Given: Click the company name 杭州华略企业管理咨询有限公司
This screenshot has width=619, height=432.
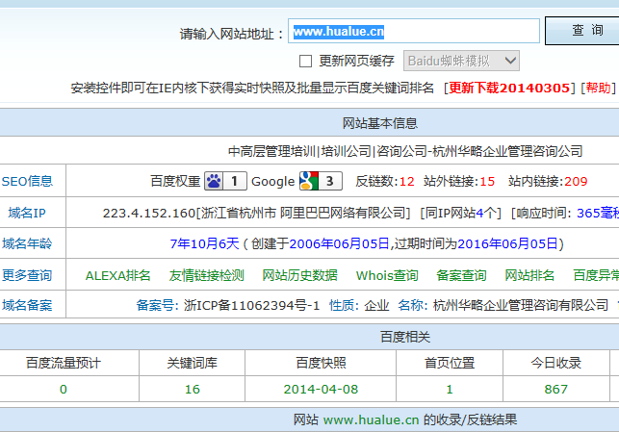Looking at the screenshot, I should [521, 305].
